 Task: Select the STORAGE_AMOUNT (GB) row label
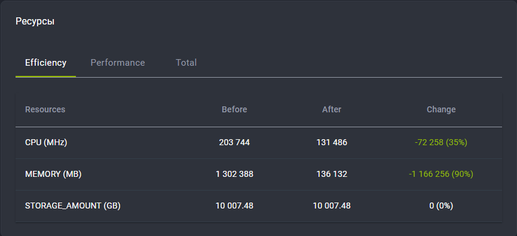[73, 206]
